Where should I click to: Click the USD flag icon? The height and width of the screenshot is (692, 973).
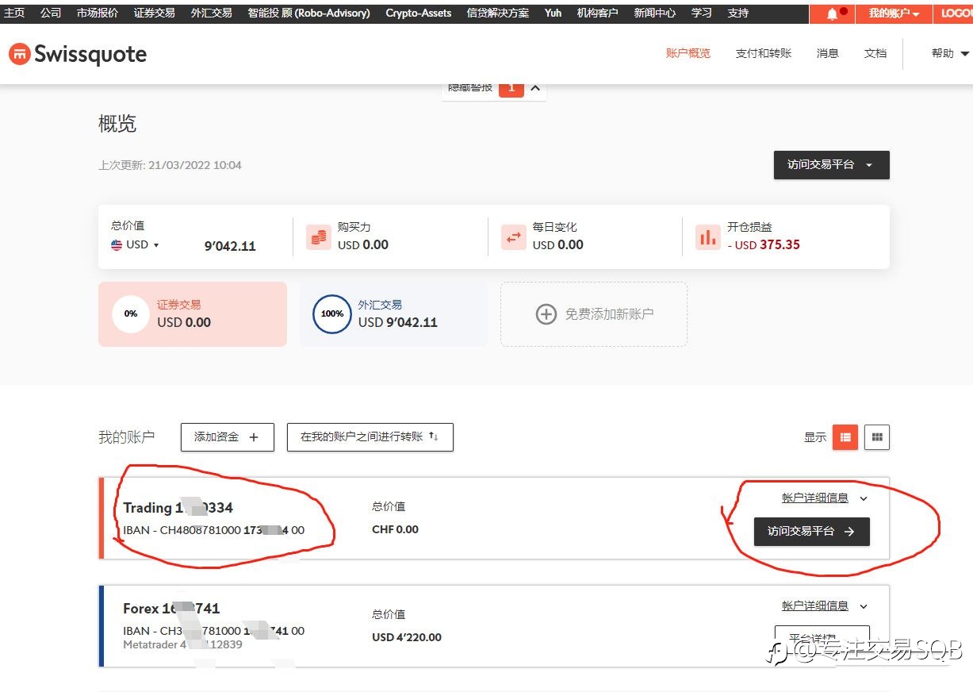[x=117, y=245]
